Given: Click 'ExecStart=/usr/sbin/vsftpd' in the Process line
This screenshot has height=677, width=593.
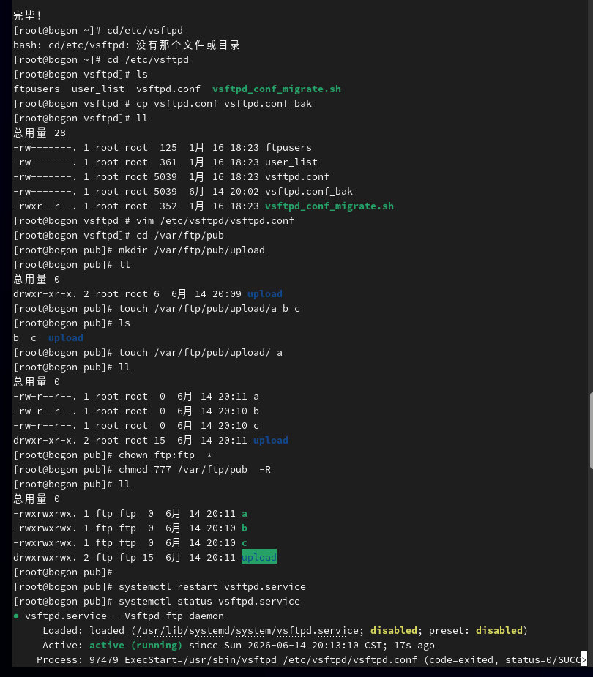Looking at the screenshot, I should tap(201, 660).
